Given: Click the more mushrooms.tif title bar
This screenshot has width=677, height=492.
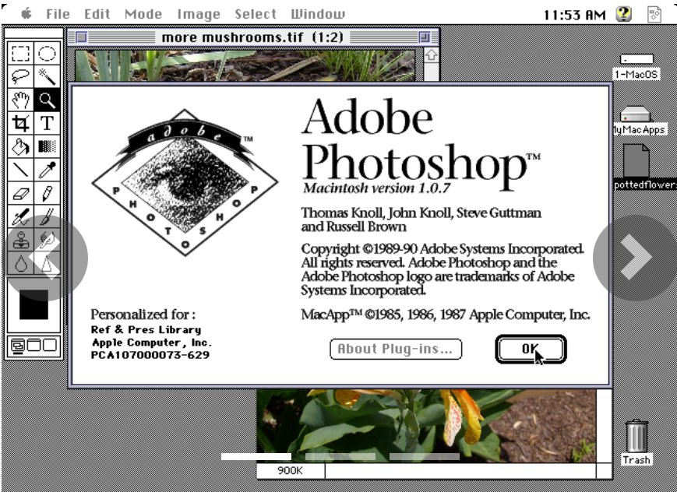Looking at the screenshot, I should (x=253, y=37).
